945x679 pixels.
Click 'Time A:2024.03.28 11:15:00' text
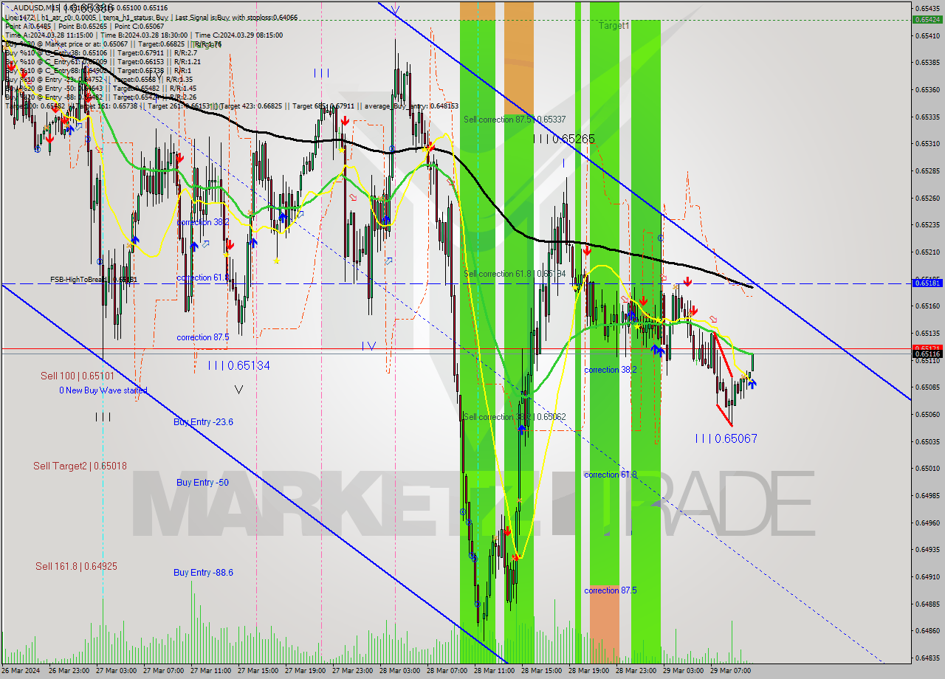pyautogui.click(x=49, y=35)
